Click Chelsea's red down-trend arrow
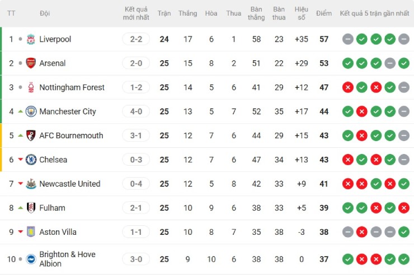 click(21, 160)
